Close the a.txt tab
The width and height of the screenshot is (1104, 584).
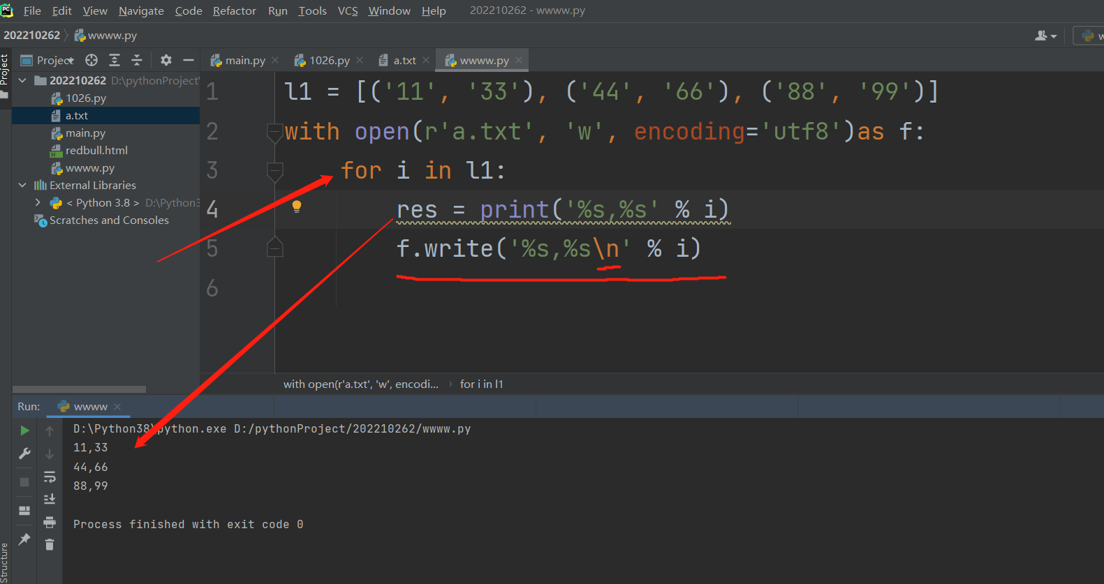(426, 60)
